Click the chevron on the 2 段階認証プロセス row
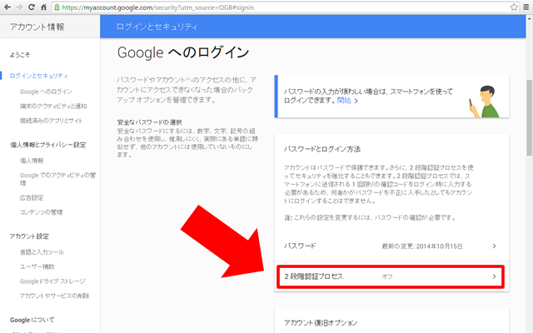This screenshot has width=533, height=333. tap(494, 276)
